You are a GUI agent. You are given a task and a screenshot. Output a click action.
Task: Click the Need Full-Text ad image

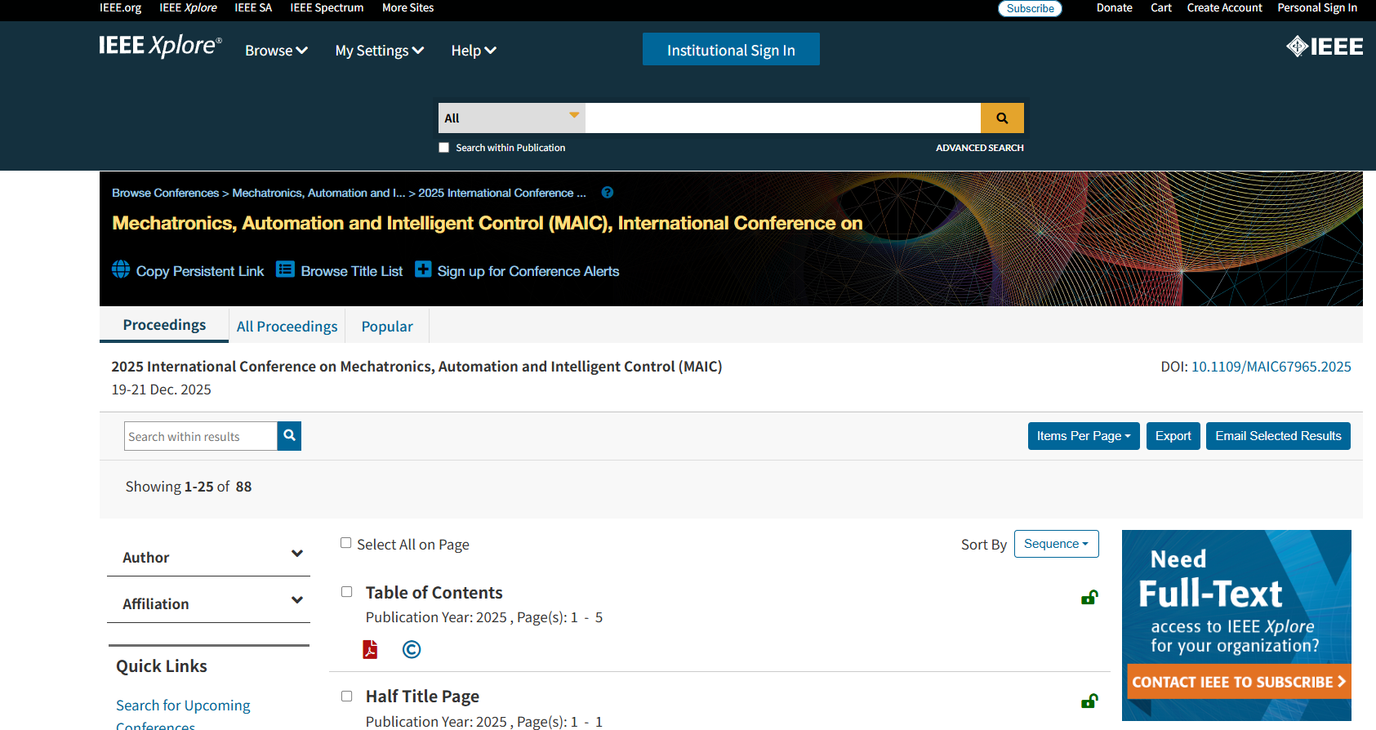click(x=1236, y=625)
